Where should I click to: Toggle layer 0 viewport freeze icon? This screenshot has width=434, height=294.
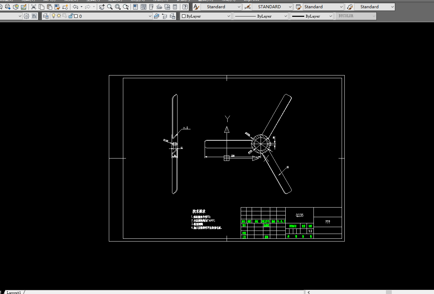(x=65, y=16)
